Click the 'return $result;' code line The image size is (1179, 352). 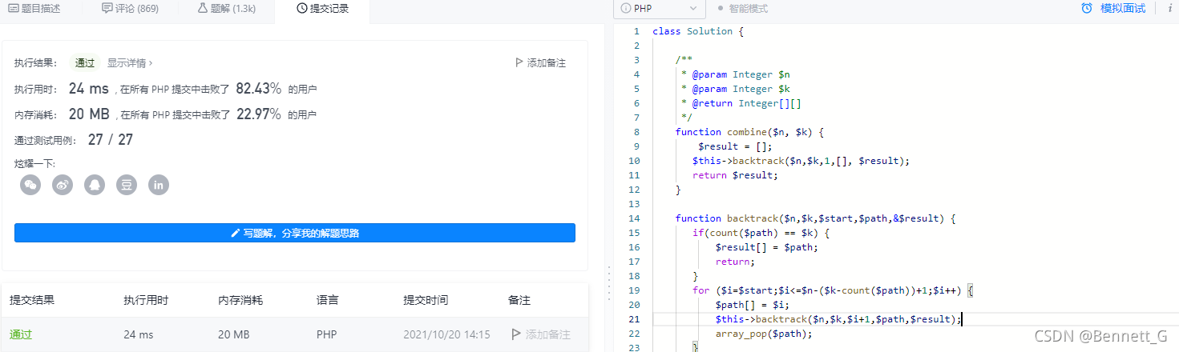coord(735,175)
